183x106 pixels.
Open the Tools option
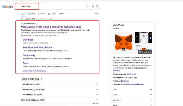pyautogui.click(x=96, y=14)
